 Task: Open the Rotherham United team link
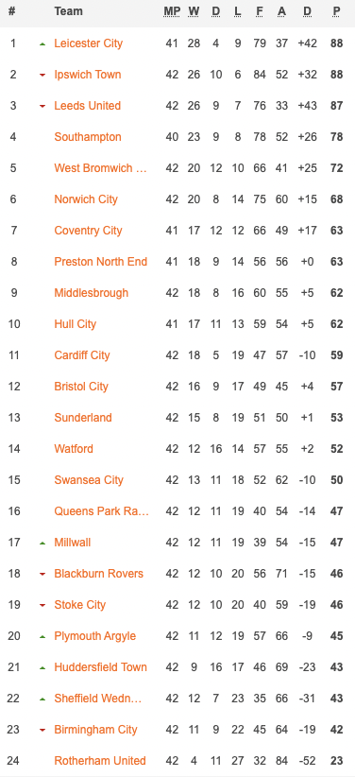pos(100,761)
